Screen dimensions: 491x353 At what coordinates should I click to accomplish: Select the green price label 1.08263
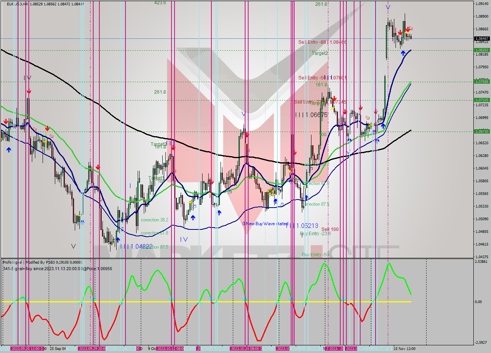tap(482, 50)
